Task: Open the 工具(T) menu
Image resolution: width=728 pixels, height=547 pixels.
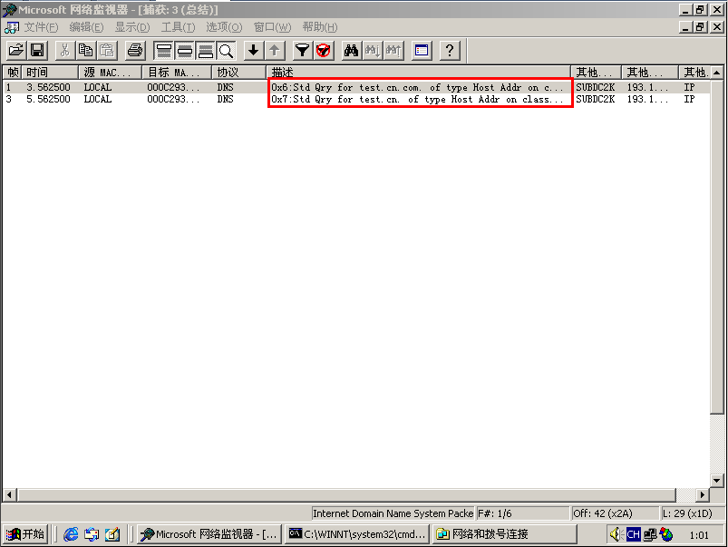Action: pos(178,27)
